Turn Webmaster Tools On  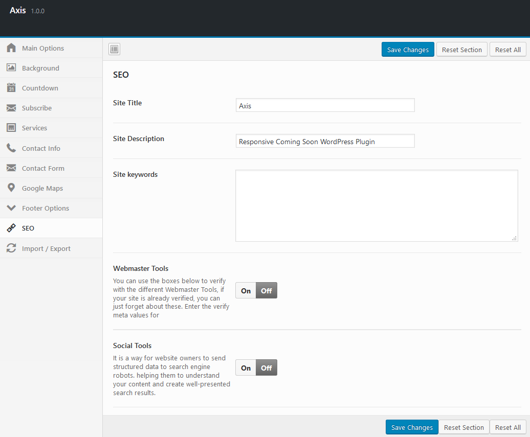pos(246,291)
